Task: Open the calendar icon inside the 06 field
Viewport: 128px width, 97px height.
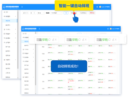Action: coord(34,13)
